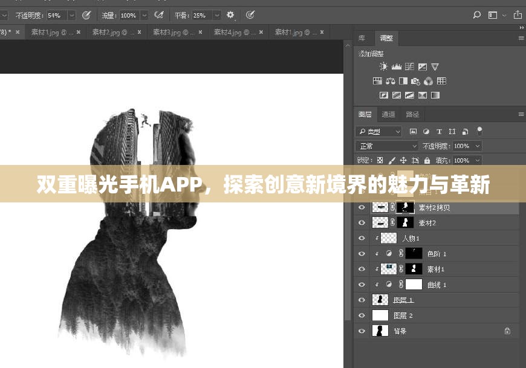Viewport: 526px width, 368px height.
Task: Filter layers by type (T) layers
Action: (x=439, y=131)
